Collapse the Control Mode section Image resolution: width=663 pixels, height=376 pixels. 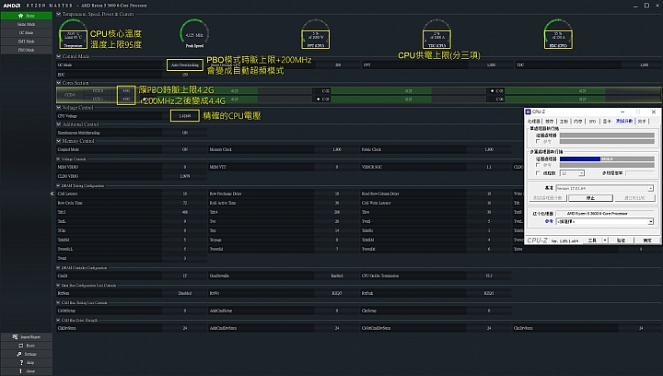[x=59, y=56]
